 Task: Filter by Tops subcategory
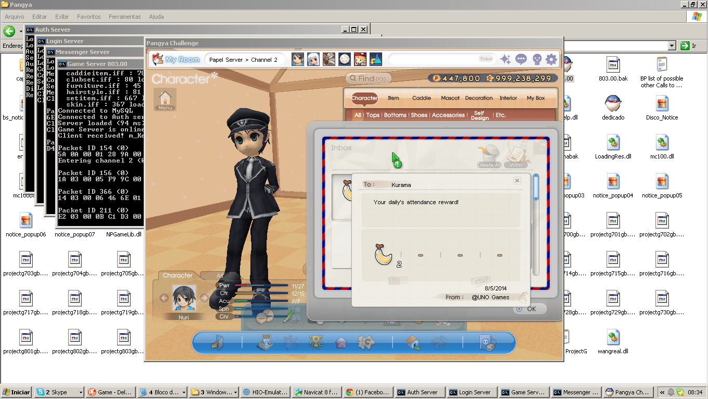pos(373,115)
